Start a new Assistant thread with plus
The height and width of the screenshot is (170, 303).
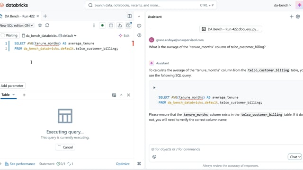[292, 17]
